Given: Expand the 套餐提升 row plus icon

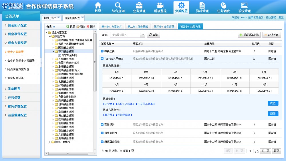Looking at the screenshot, I should (102, 124).
